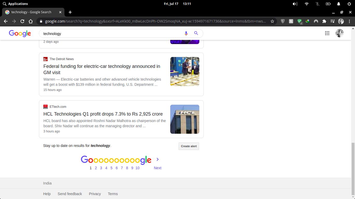Click the Next results link

(x=157, y=168)
